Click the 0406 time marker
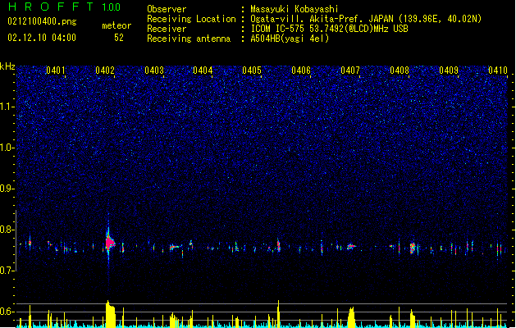 click(301, 70)
